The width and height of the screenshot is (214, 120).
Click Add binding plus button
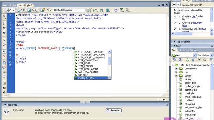point(174,5)
